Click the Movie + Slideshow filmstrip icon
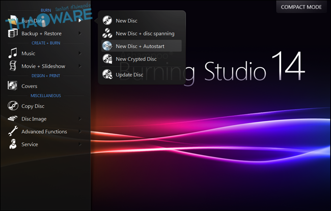331x211 pixels. [13, 66]
